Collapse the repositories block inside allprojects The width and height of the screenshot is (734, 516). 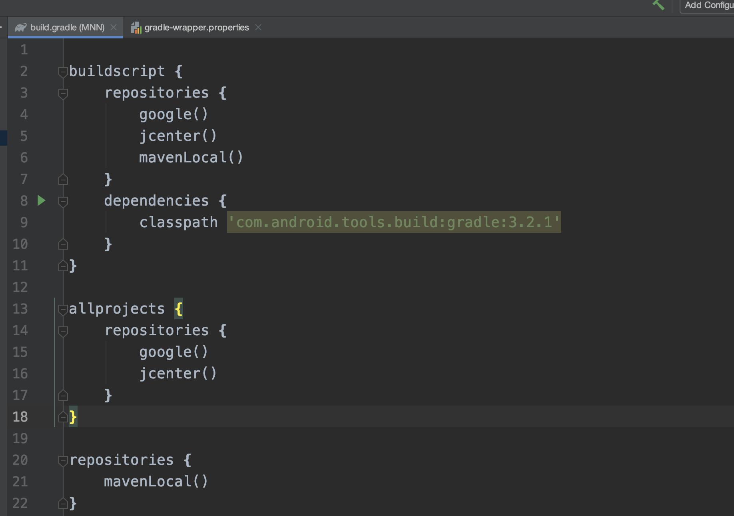tap(62, 331)
